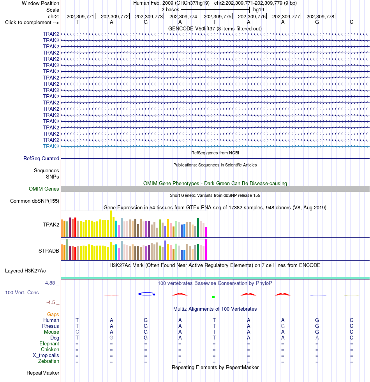Select the 202,309,776 position label
The width and height of the screenshot is (370, 382).
point(252,16)
